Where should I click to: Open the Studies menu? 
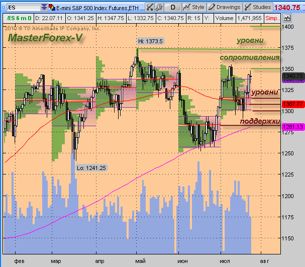(258, 7)
